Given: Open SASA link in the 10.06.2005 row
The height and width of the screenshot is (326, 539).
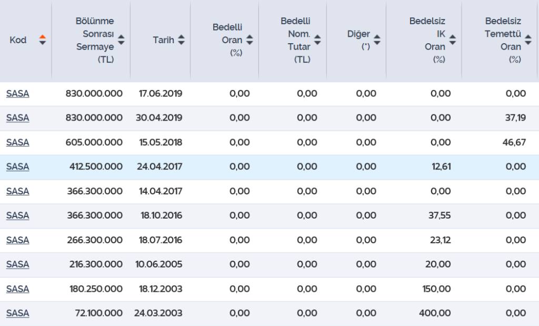Looking at the screenshot, I should click(17, 264).
